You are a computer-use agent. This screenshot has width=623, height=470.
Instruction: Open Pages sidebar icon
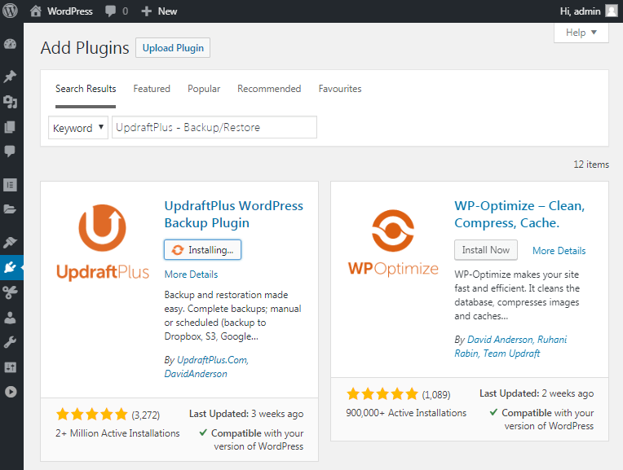point(10,127)
